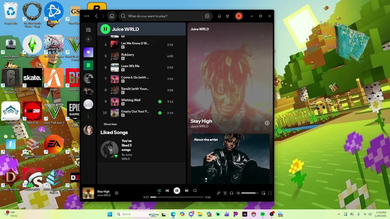This screenshot has width=390, height=219.
Task: Expand Your Library sidebar
Action: coord(88,30)
